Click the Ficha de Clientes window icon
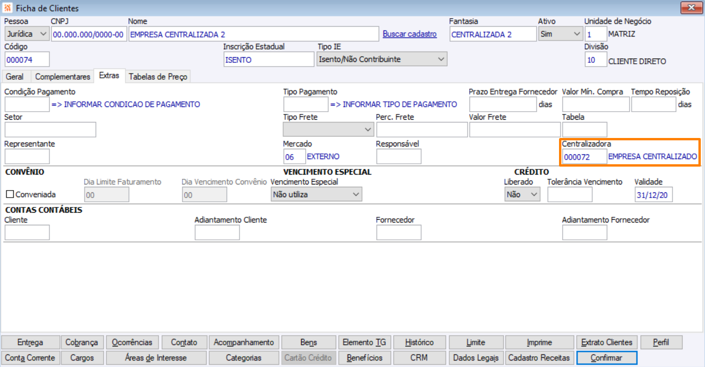Screen dimensions: 705x367 pyautogui.click(x=8, y=8)
